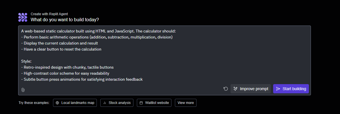Click the globe icon for Local landmarks map
This screenshot has height=114, width=340.
click(x=57, y=103)
